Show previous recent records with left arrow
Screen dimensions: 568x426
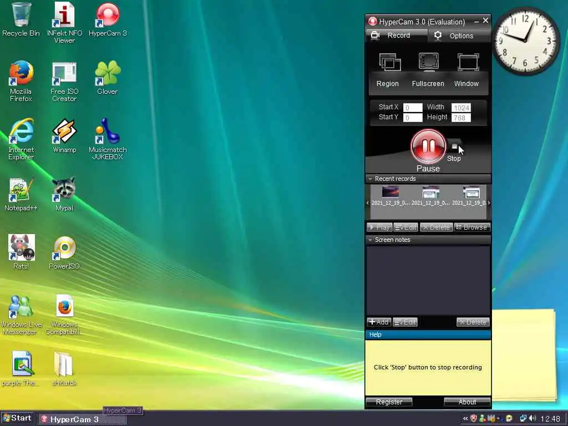tap(367, 203)
